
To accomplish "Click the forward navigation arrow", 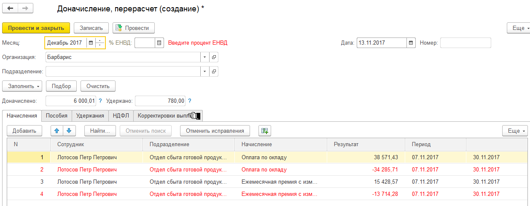I will (25, 8).
